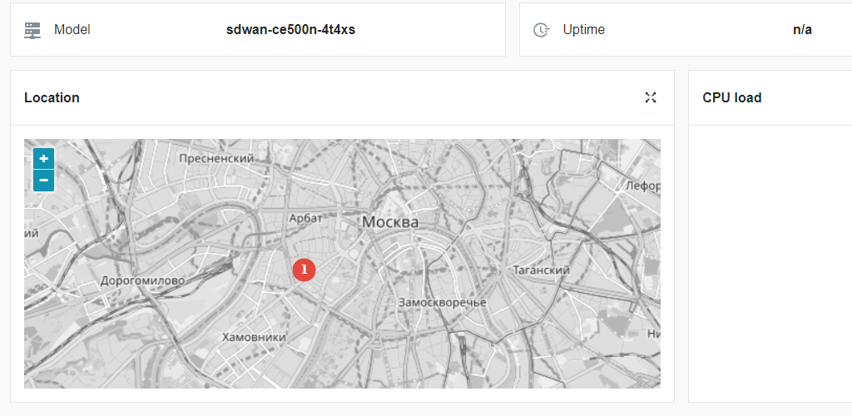Click the Таганский district label
This screenshot has height=416, width=852.
[x=541, y=270]
